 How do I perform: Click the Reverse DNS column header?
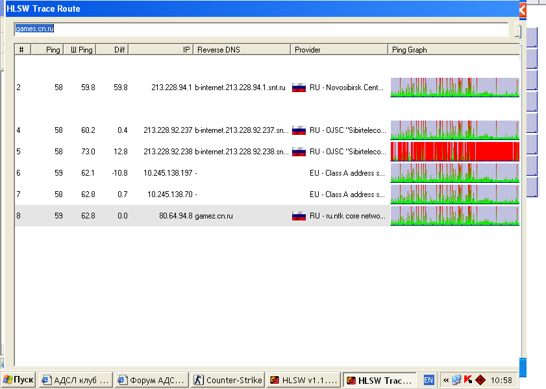[242, 50]
